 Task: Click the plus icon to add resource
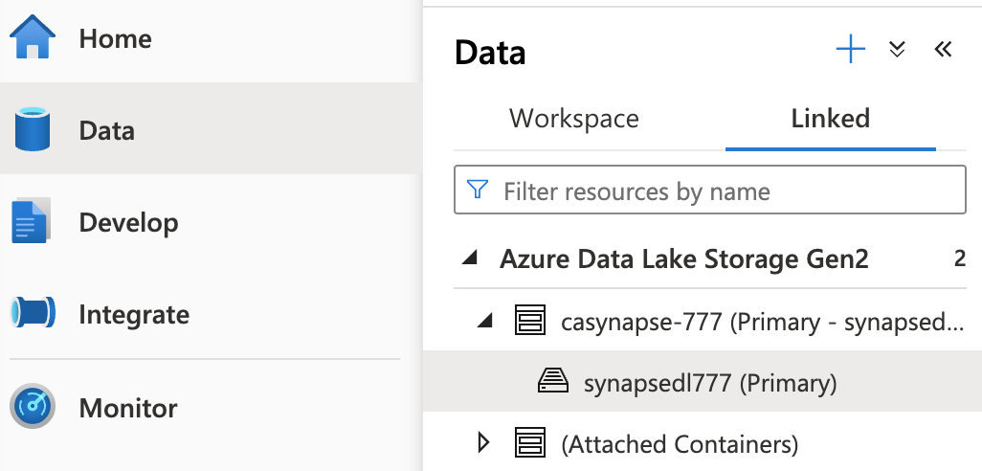pos(850,51)
